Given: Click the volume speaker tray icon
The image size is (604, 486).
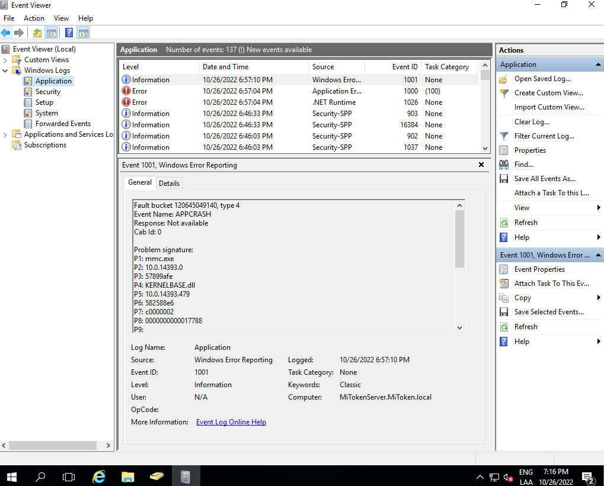Looking at the screenshot, I should 508,478.
